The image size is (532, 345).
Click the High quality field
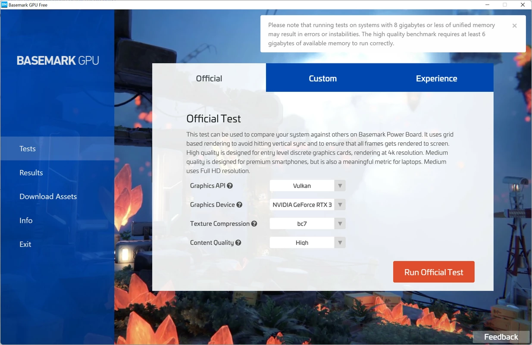tap(302, 243)
